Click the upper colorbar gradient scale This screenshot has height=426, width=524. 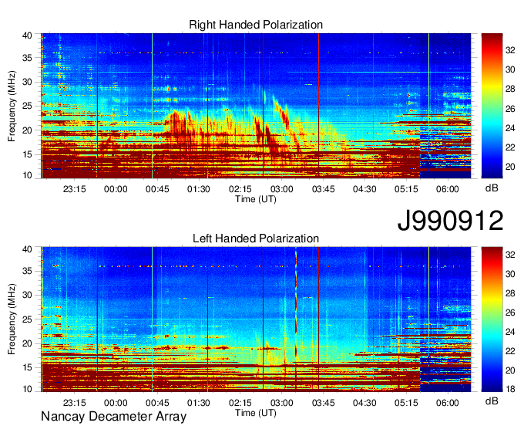pos(492,106)
